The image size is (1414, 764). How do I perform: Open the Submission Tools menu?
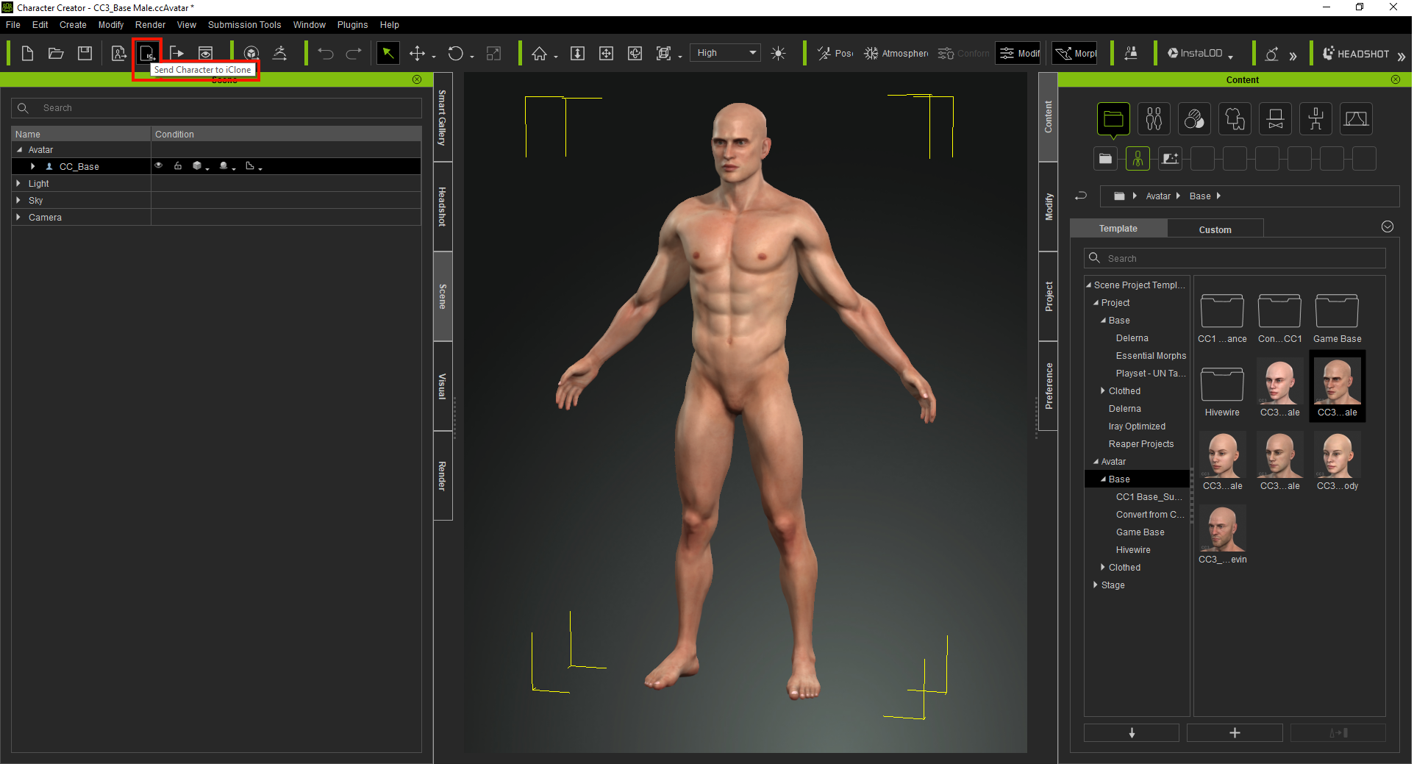click(244, 25)
